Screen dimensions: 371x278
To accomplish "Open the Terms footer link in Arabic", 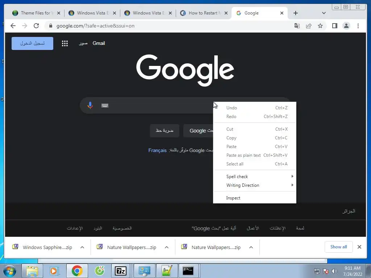I will point(98,228).
